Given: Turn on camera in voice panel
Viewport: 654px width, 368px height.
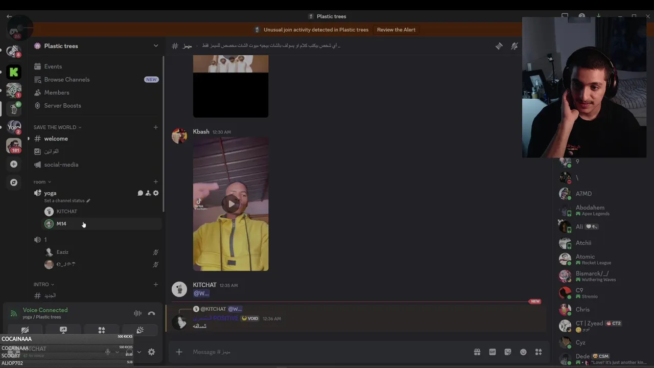Looking at the screenshot, I should point(25,330).
